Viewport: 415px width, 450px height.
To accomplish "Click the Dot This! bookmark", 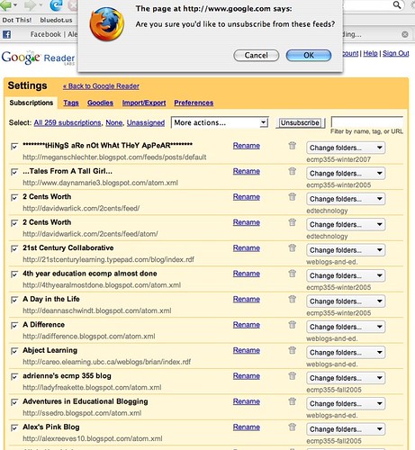I will click(x=17, y=20).
